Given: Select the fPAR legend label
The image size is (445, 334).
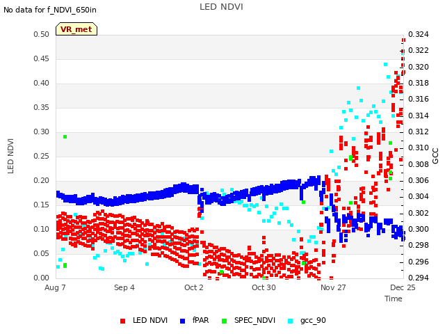Looking at the screenshot, I should 201,320.
